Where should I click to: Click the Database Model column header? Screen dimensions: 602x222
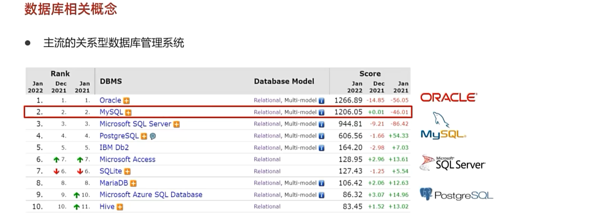click(x=284, y=81)
